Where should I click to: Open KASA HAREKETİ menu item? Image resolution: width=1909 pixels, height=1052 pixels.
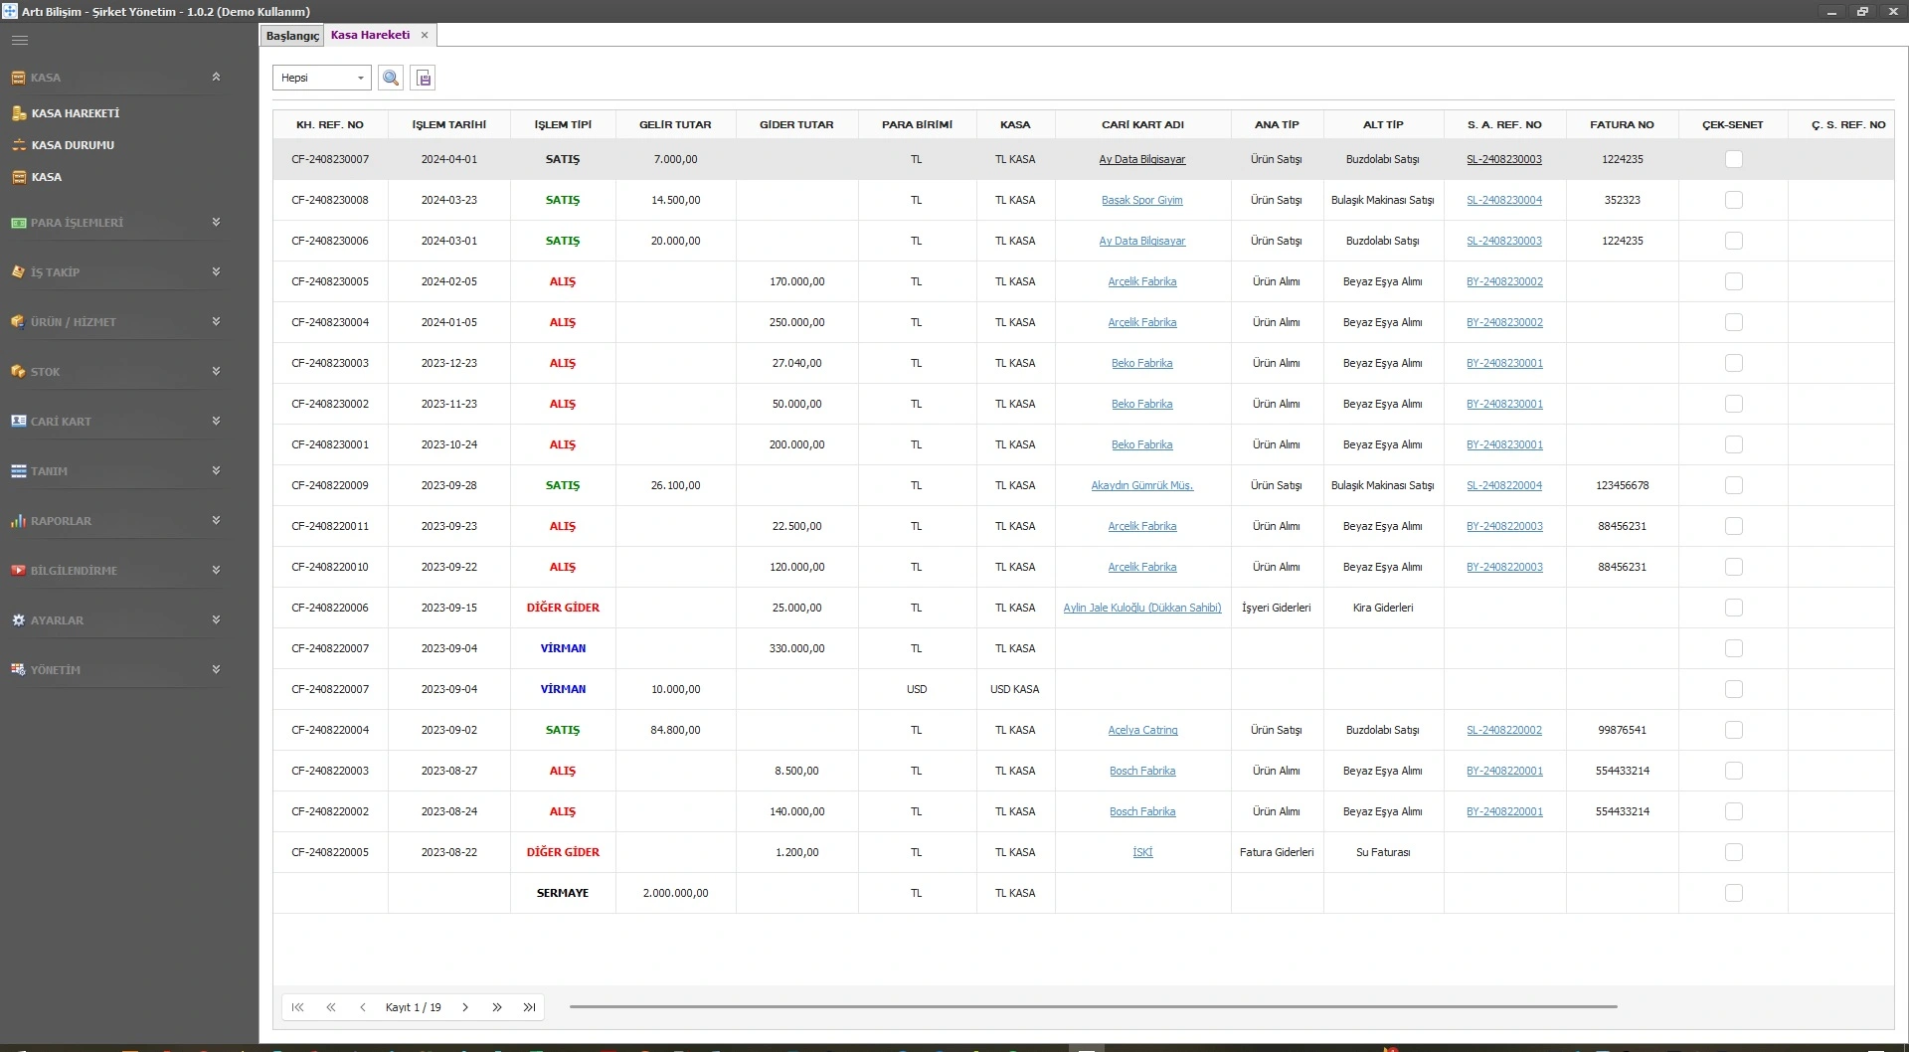[x=76, y=113]
